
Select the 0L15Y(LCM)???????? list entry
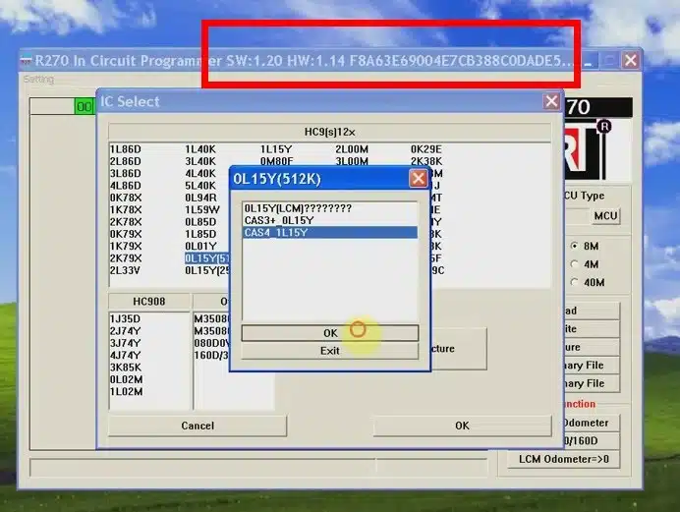click(x=297, y=208)
